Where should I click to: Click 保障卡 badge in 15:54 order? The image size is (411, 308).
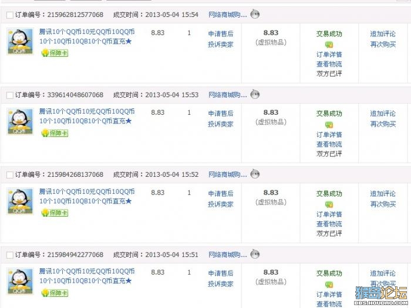point(55,53)
